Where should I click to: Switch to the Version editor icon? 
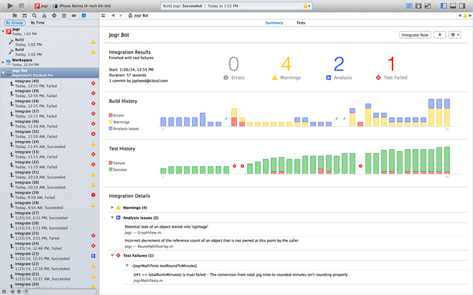tap(427, 6)
